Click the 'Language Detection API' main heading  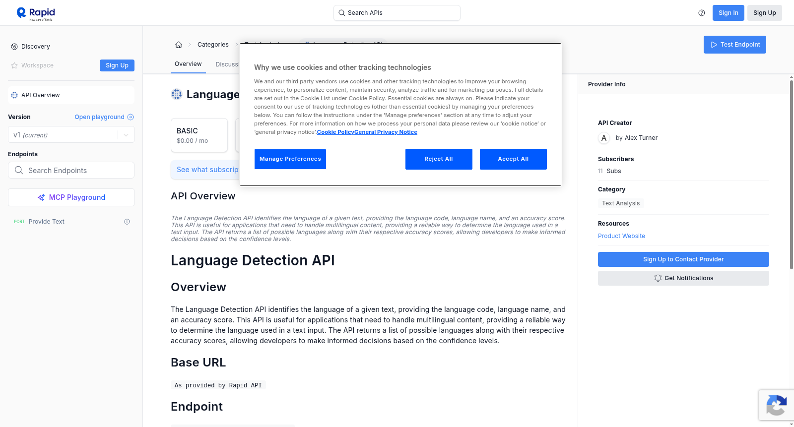click(x=253, y=260)
